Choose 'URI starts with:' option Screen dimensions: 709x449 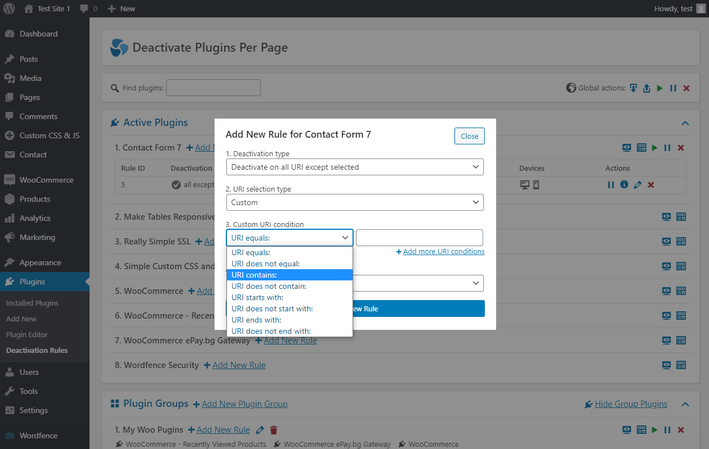click(x=289, y=297)
